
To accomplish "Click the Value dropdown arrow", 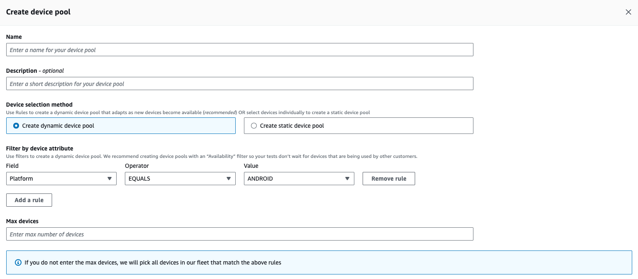I will tap(347, 179).
